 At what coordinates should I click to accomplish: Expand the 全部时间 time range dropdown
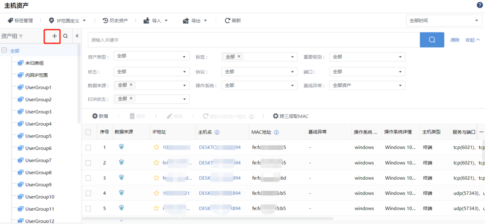pyautogui.click(x=444, y=20)
